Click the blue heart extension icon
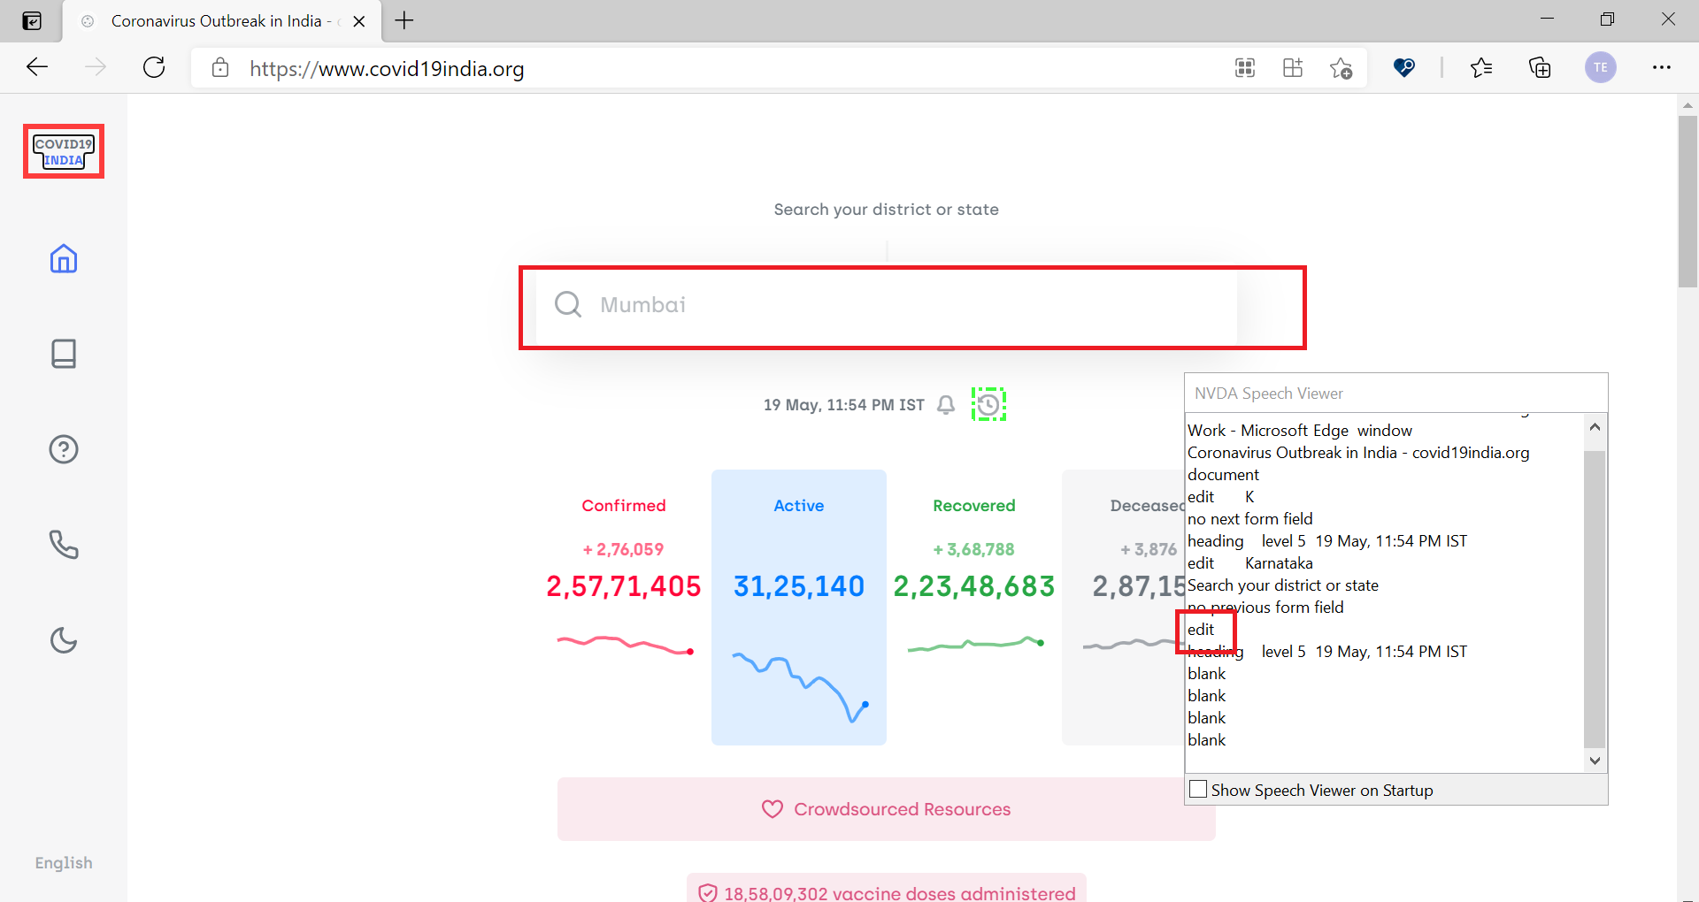This screenshot has height=902, width=1699. tap(1403, 67)
